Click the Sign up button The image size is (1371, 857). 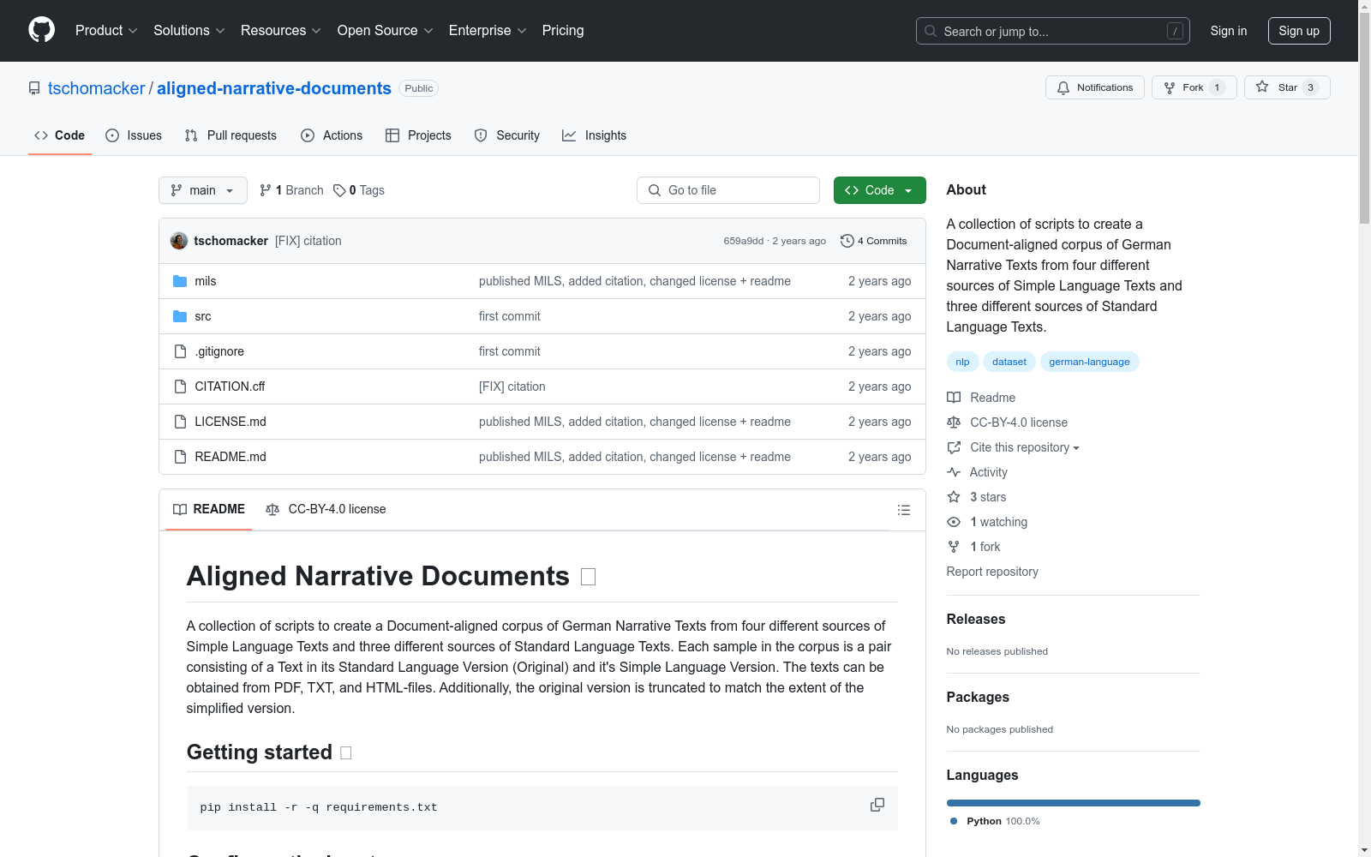tap(1299, 31)
